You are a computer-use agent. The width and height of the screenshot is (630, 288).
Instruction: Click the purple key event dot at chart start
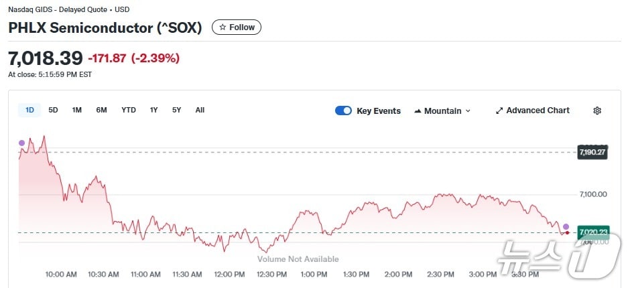pyautogui.click(x=21, y=143)
